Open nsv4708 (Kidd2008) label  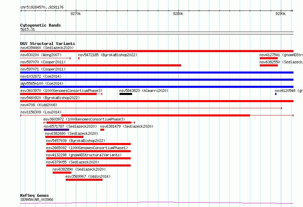pos(39,105)
